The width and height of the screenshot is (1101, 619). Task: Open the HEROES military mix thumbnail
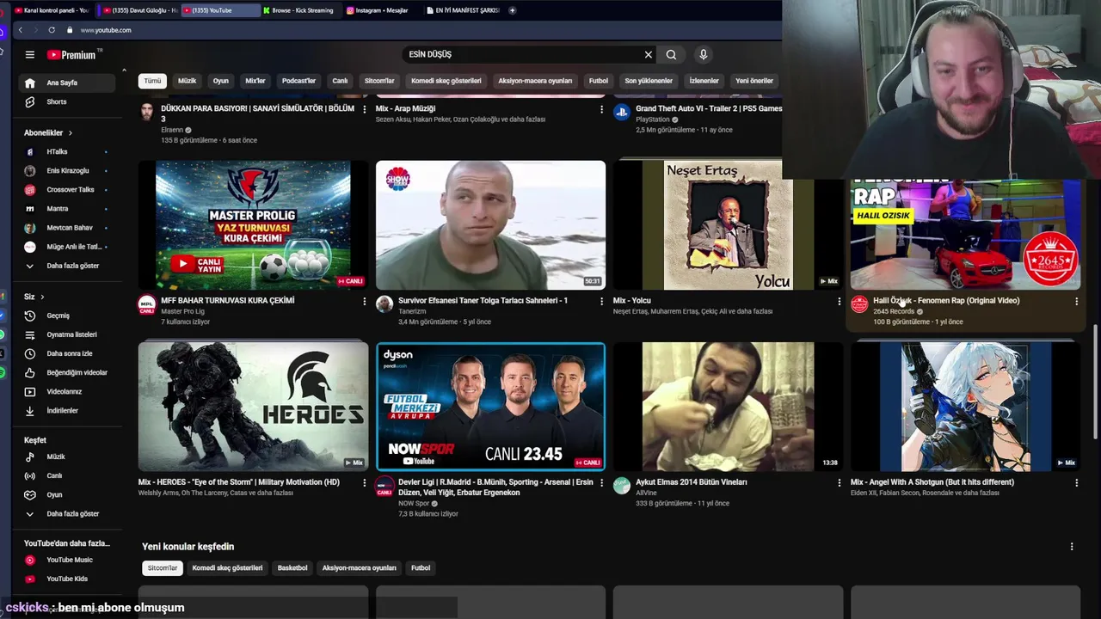253,407
